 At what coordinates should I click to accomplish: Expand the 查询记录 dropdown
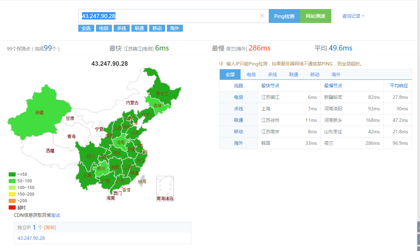(x=353, y=16)
